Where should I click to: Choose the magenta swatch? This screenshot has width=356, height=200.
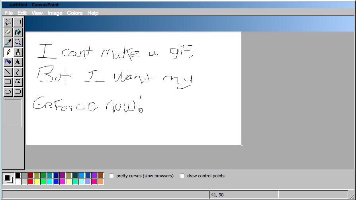point(63,182)
